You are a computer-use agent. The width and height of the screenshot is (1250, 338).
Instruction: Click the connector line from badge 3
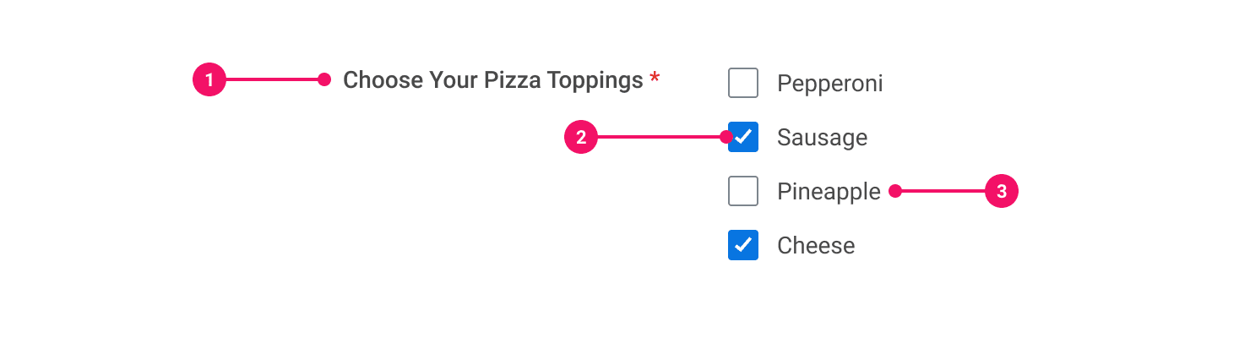click(942, 192)
